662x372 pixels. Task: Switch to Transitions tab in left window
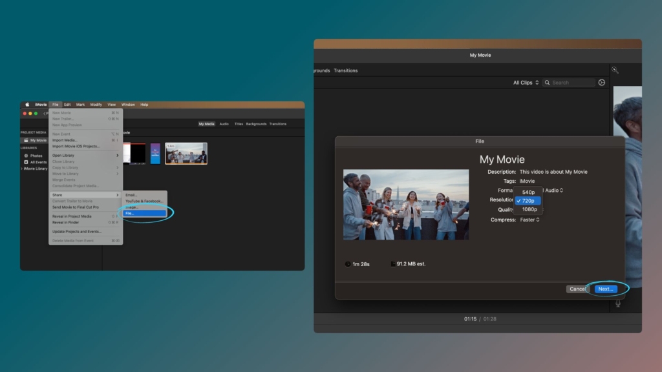[x=278, y=124]
